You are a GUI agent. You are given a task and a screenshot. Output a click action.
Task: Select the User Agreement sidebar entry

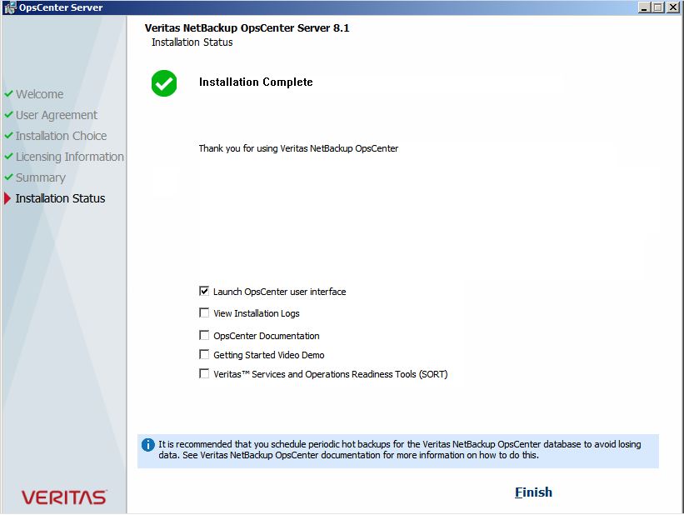point(57,115)
